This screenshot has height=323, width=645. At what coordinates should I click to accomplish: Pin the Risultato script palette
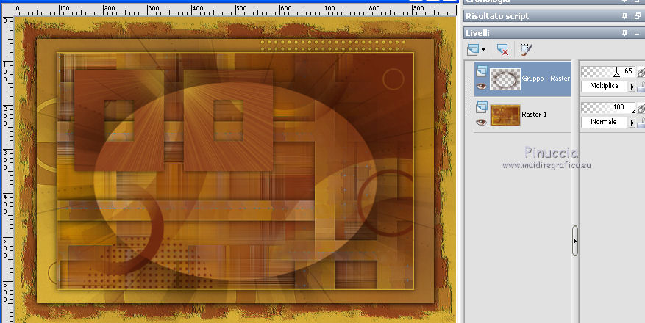[625, 16]
